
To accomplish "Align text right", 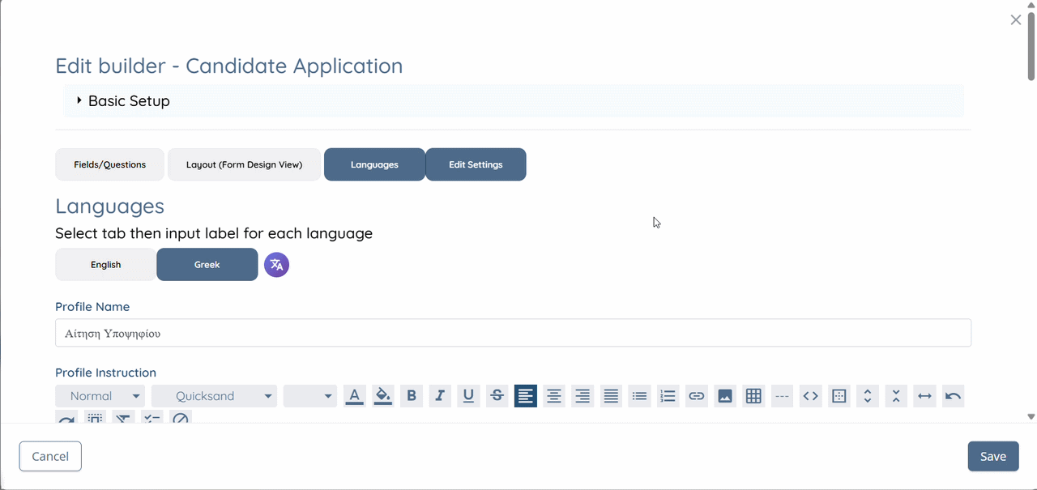I will point(583,396).
